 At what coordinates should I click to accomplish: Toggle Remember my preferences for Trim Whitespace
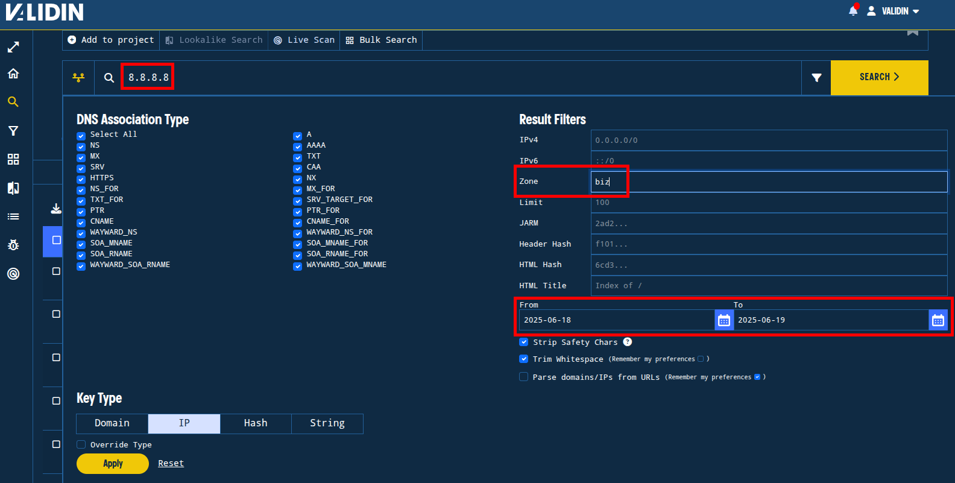(701, 359)
